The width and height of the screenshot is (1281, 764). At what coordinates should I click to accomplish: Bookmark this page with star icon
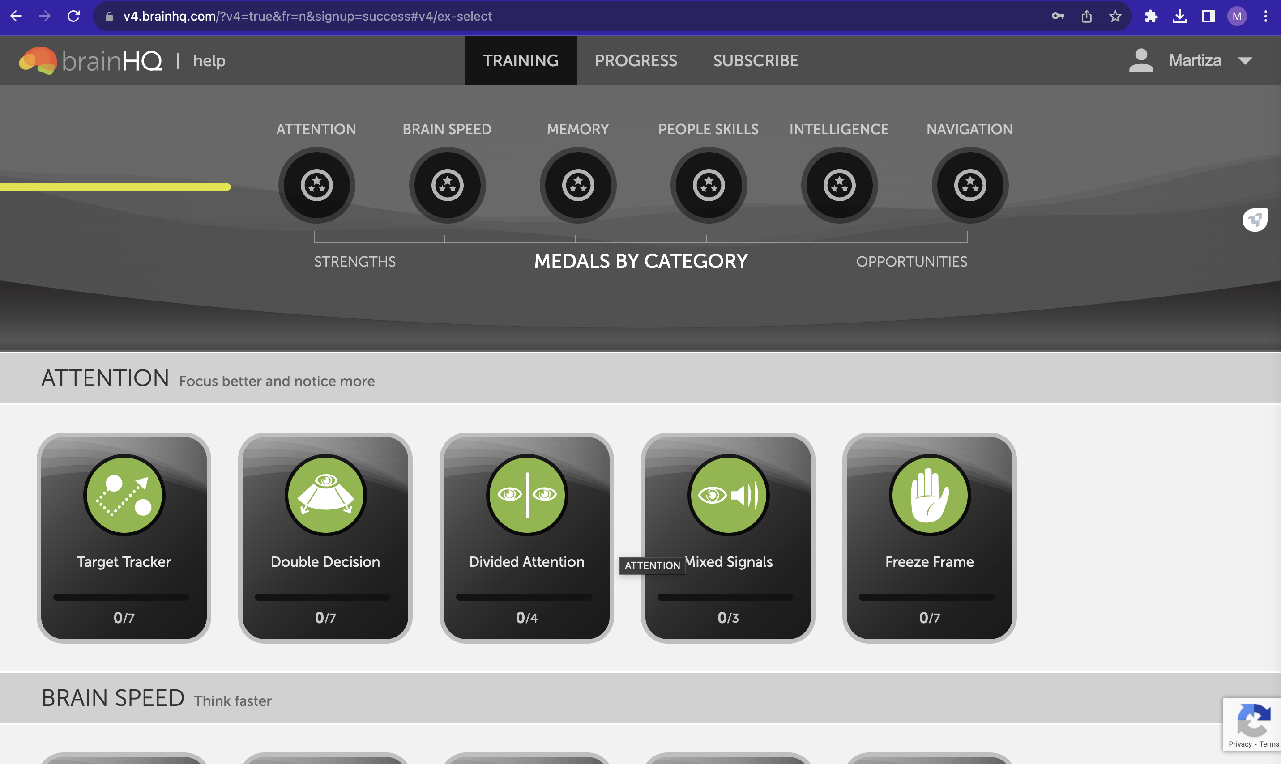pyautogui.click(x=1114, y=16)
